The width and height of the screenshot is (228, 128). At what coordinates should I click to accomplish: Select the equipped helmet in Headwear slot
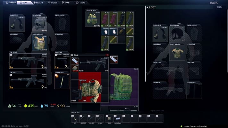click(x=39, y=24)
